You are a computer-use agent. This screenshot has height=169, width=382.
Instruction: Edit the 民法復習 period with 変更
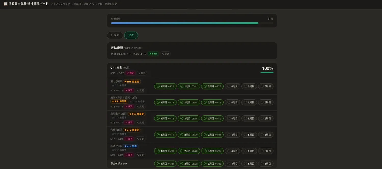point(166,54)
